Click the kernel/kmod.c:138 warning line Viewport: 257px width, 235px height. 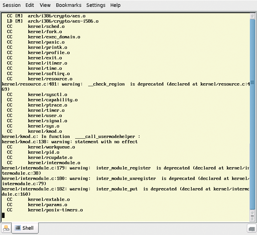pos(70,142)
